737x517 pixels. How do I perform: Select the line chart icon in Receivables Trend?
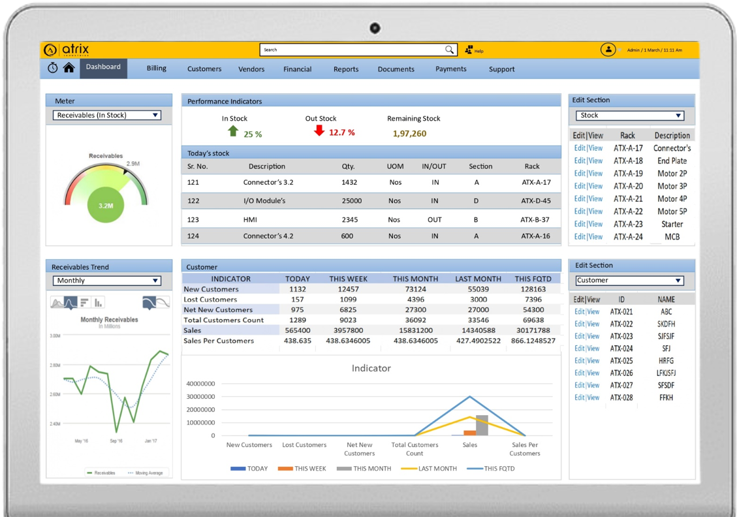pos(71,303)
